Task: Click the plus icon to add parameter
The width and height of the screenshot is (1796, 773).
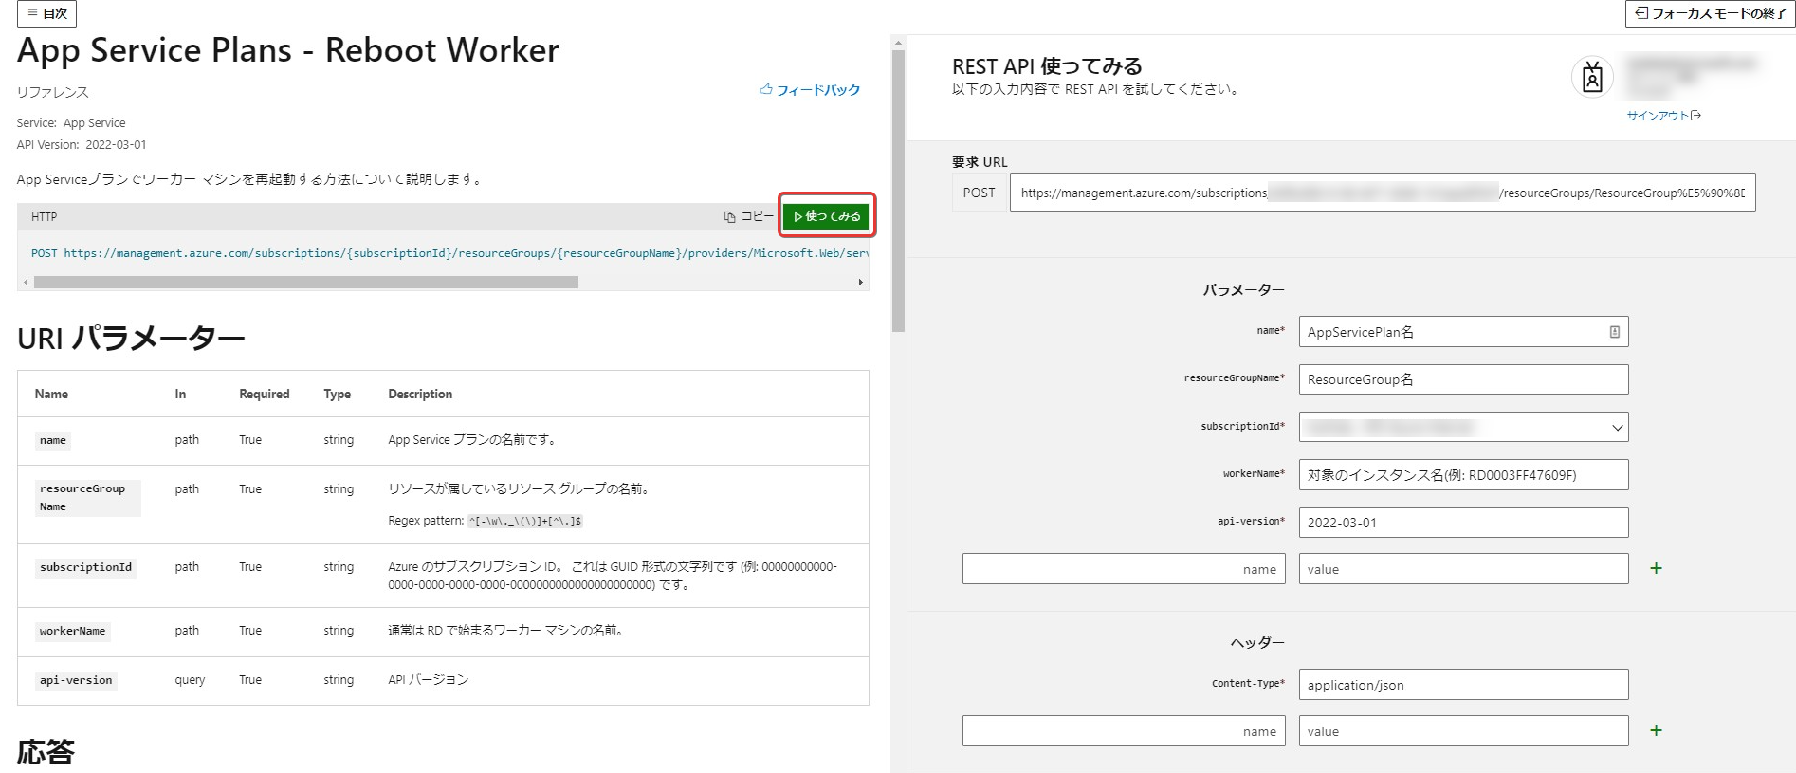Action: point(1656,568)
